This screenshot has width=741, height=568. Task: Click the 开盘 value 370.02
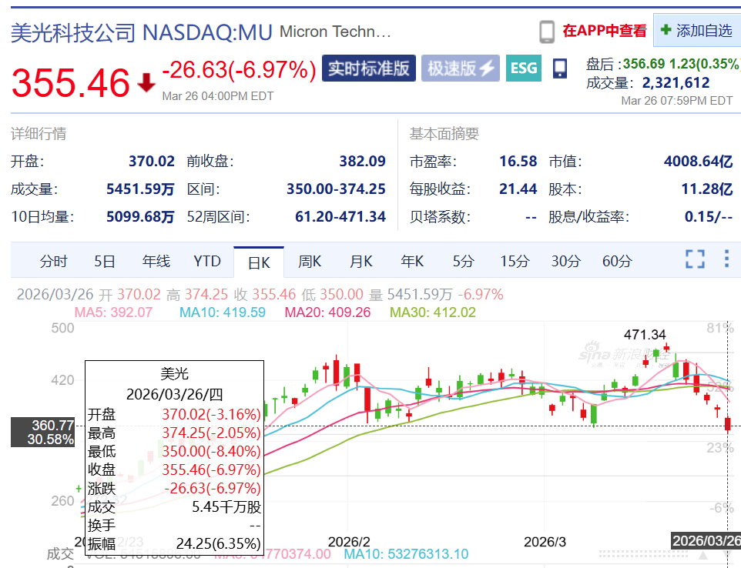pos(152,162)
